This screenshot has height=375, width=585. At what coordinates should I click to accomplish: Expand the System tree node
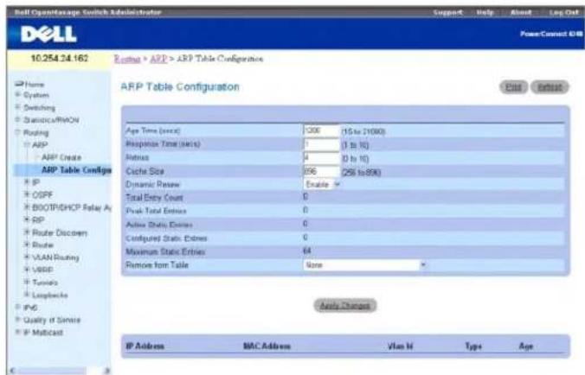17,94
